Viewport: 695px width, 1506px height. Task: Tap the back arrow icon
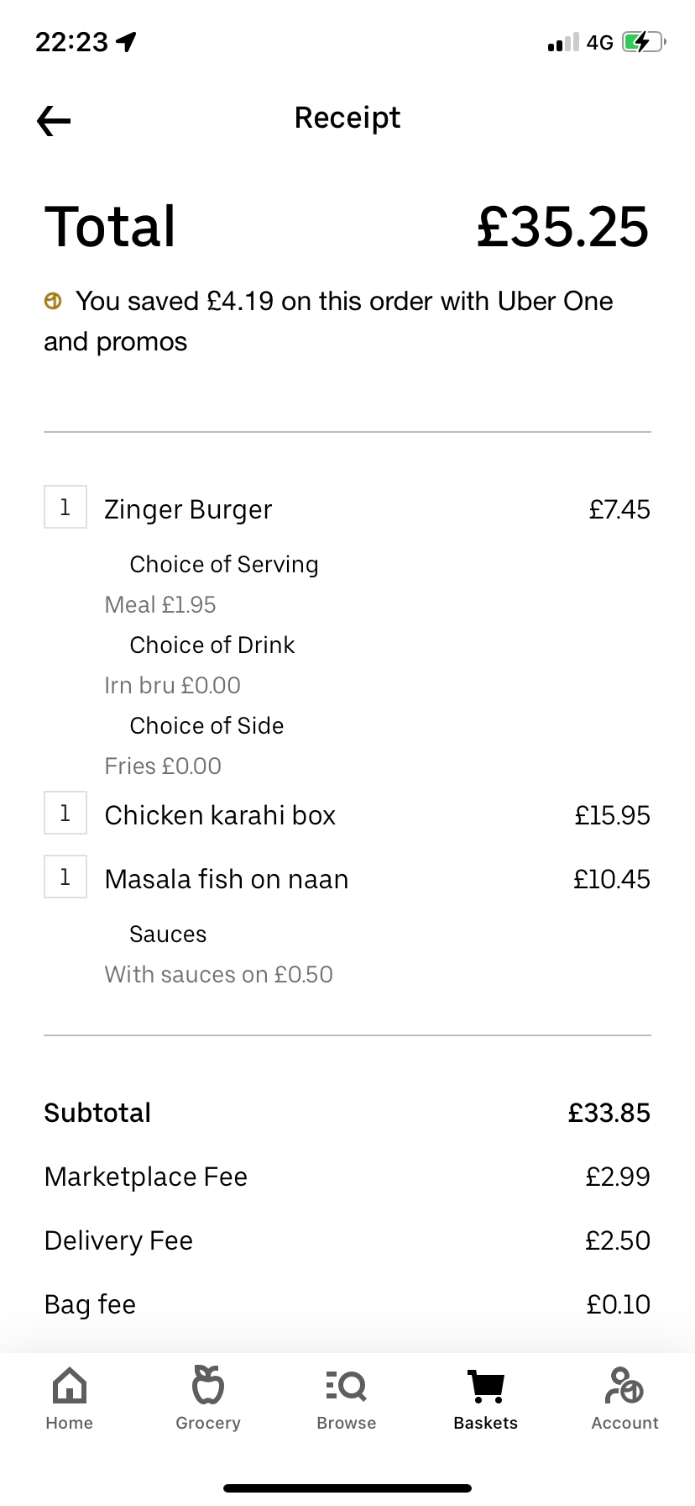[x=54, y=121]
